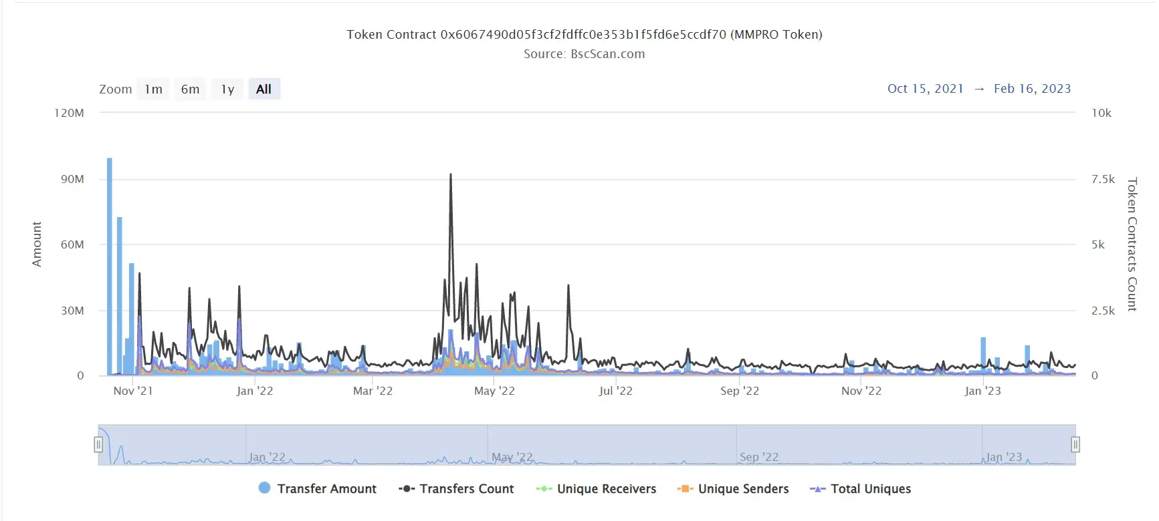Click the Jan '23 x-axis label
1159x521 pixels.
point(982,391)
